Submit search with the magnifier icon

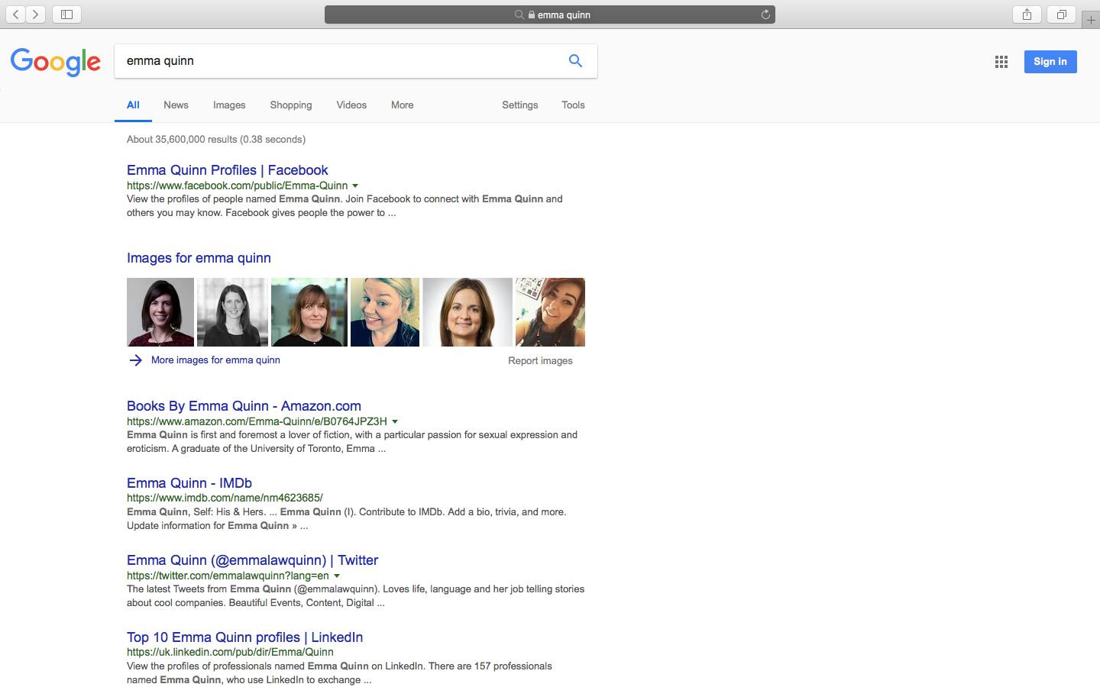[575, 61]
